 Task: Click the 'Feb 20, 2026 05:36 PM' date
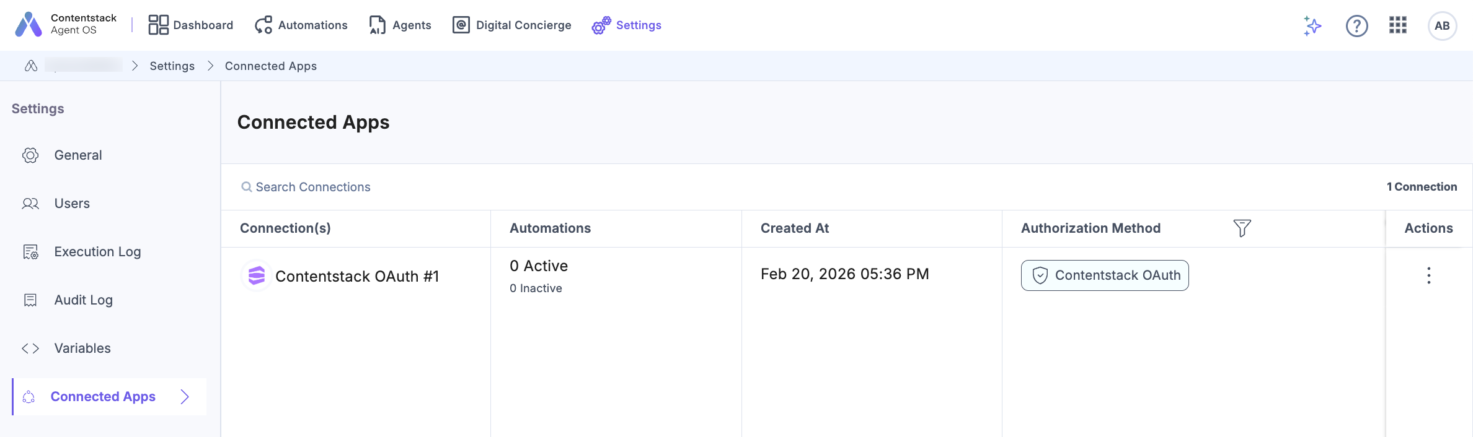(x=845, y=274)
